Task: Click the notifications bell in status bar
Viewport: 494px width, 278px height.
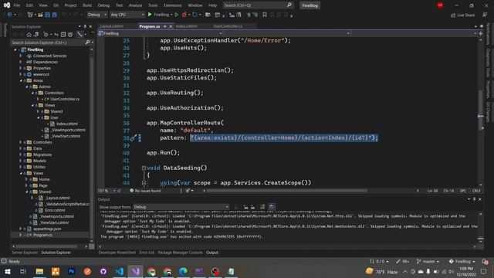Action: pyautogui.click(x=486, y=261)
